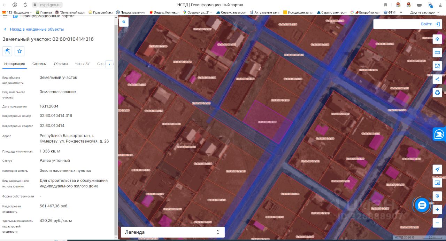Open the Входящие mail bookmark

point(17,13)
